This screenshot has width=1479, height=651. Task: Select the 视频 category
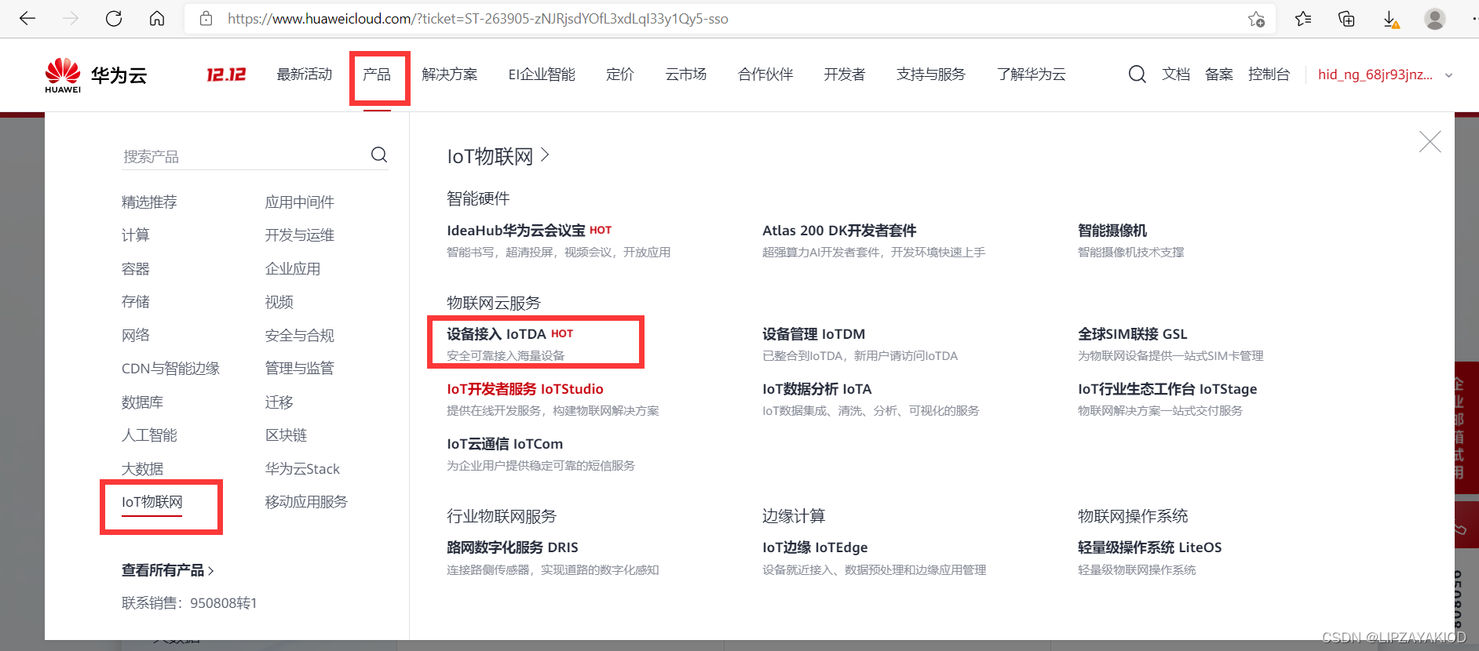[x=279, y=302]
